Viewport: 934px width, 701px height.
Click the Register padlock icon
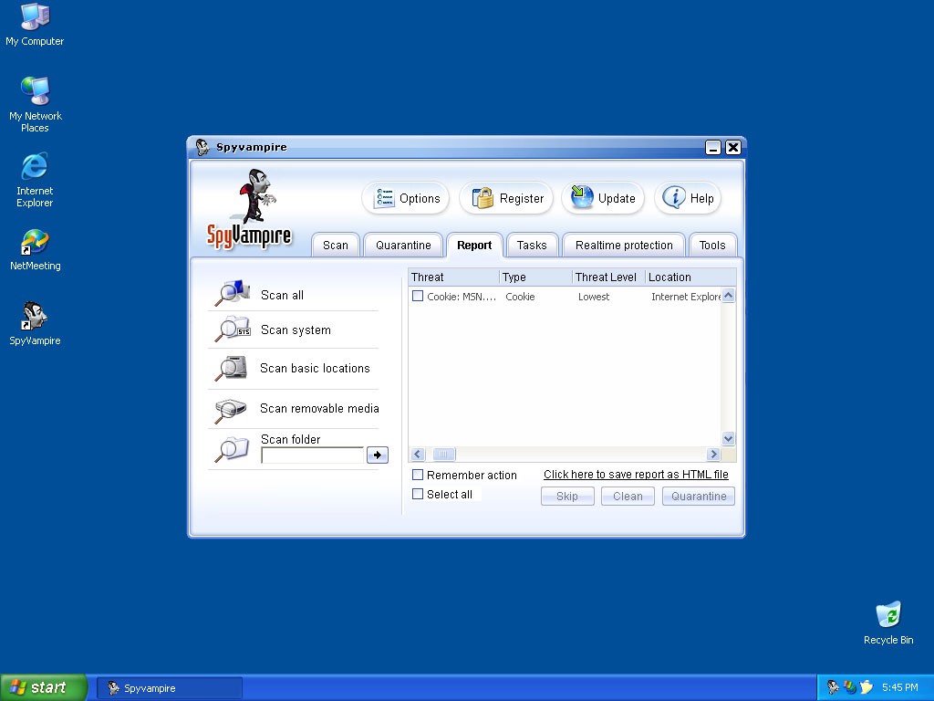[483, 198]
